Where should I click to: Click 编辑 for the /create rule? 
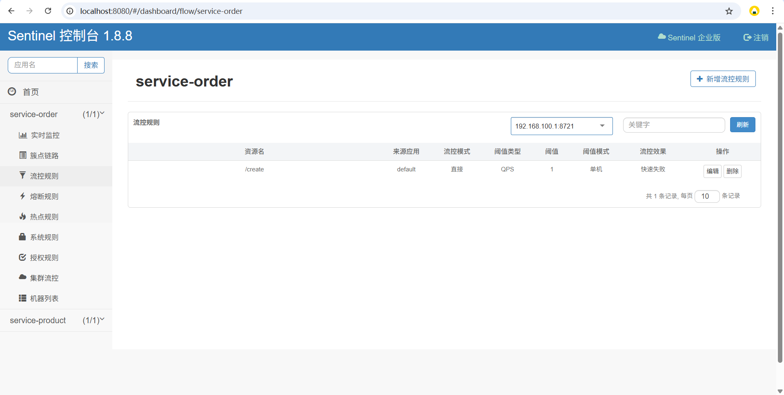click(x=713, y=171)
